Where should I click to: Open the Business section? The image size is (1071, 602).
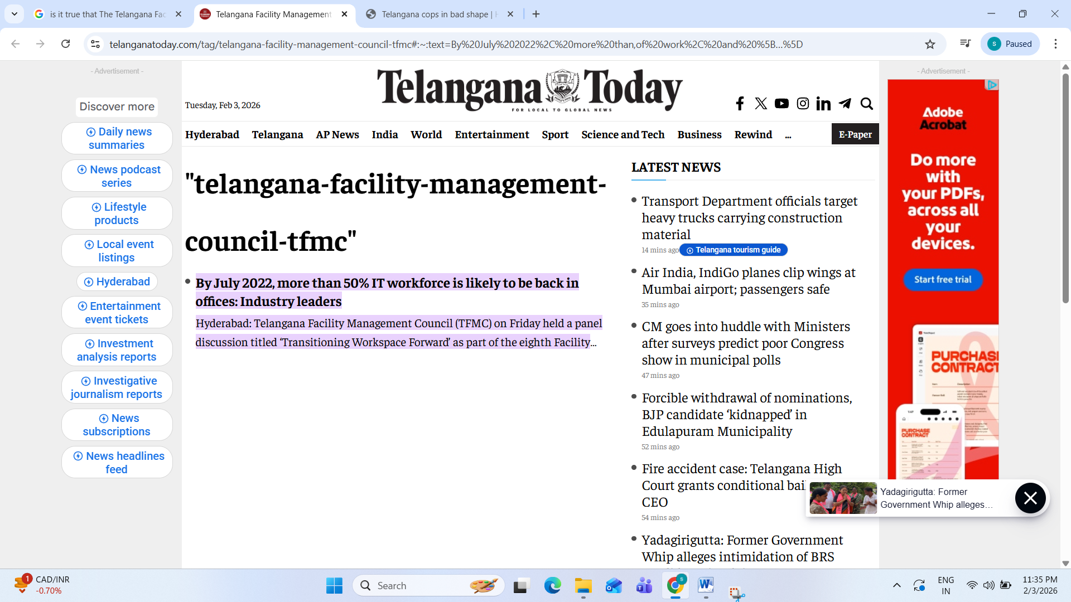tap(699, 135)
